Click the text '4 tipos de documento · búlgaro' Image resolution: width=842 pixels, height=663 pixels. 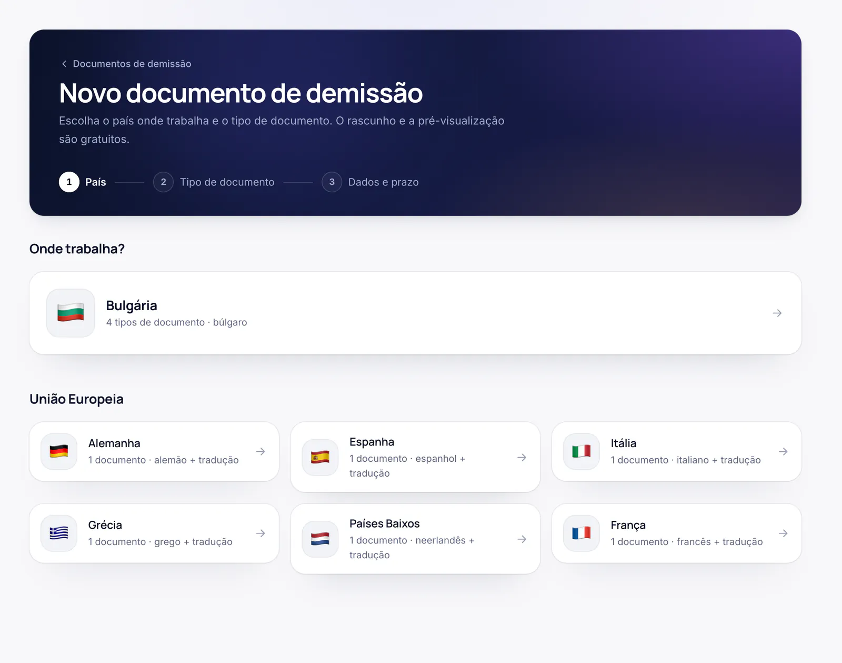(x=176, y=322)
